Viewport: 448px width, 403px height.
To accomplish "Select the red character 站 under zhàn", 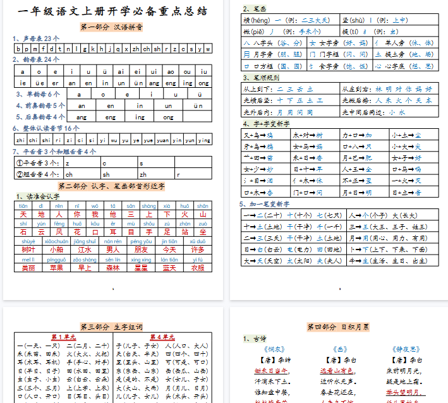I will [185, 232].
